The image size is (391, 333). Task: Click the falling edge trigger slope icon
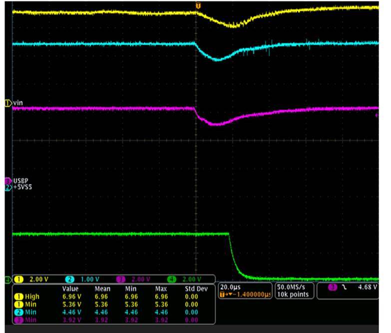345,287
